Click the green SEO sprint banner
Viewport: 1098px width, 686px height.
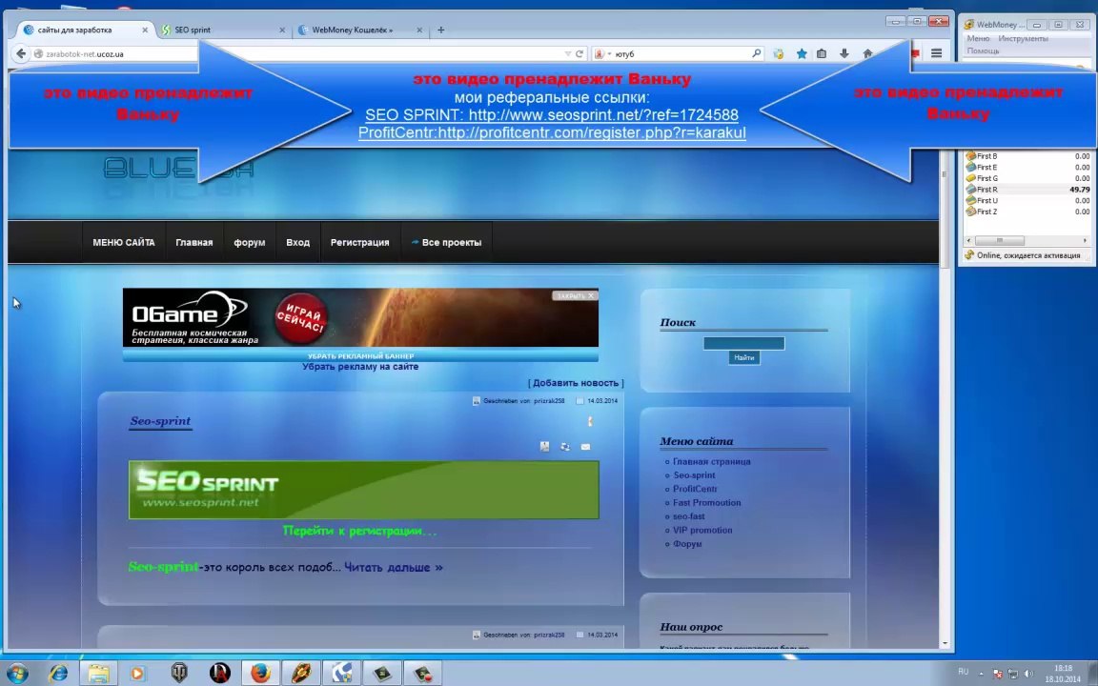pos(363,490)
